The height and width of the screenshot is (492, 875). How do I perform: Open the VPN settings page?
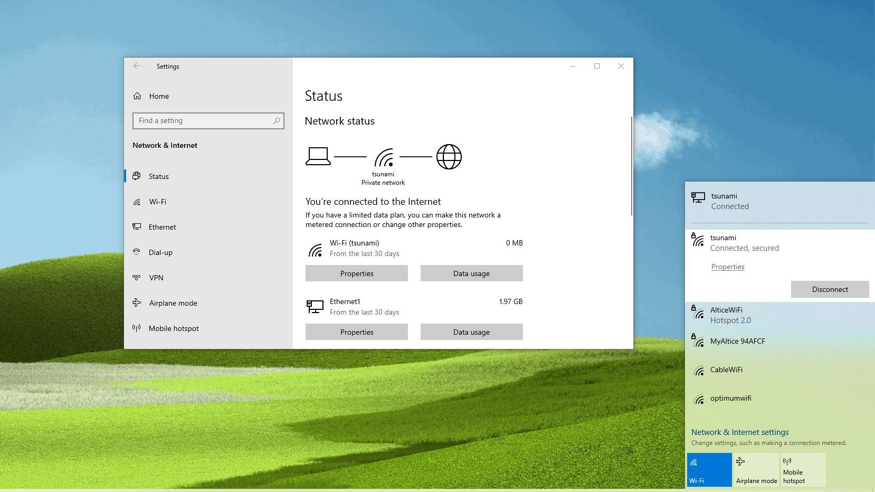208,278
